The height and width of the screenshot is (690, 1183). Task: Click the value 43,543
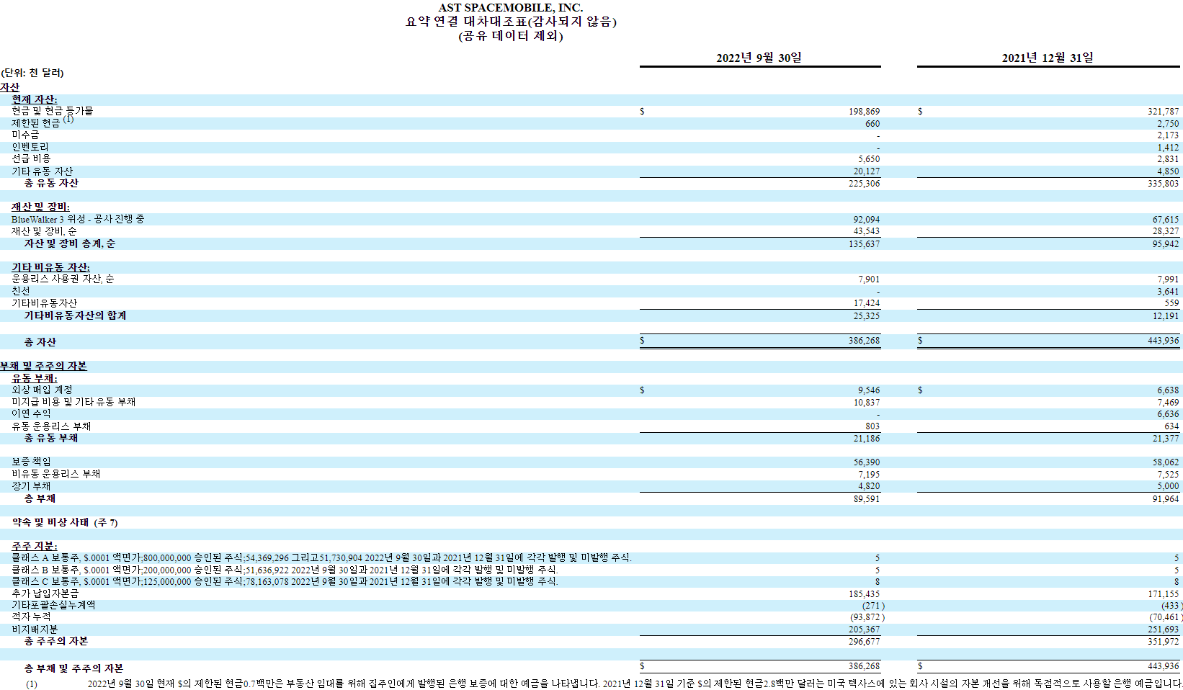867,231
